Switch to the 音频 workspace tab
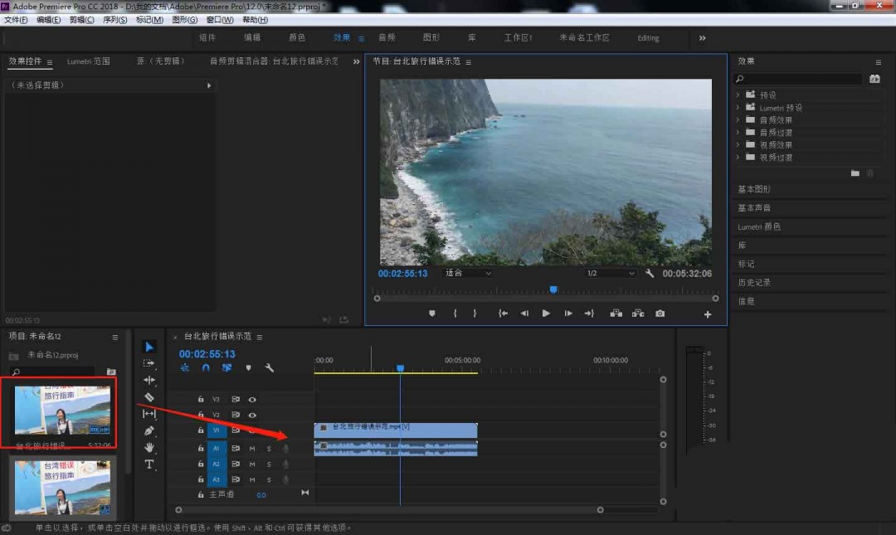 pos(387,38)
